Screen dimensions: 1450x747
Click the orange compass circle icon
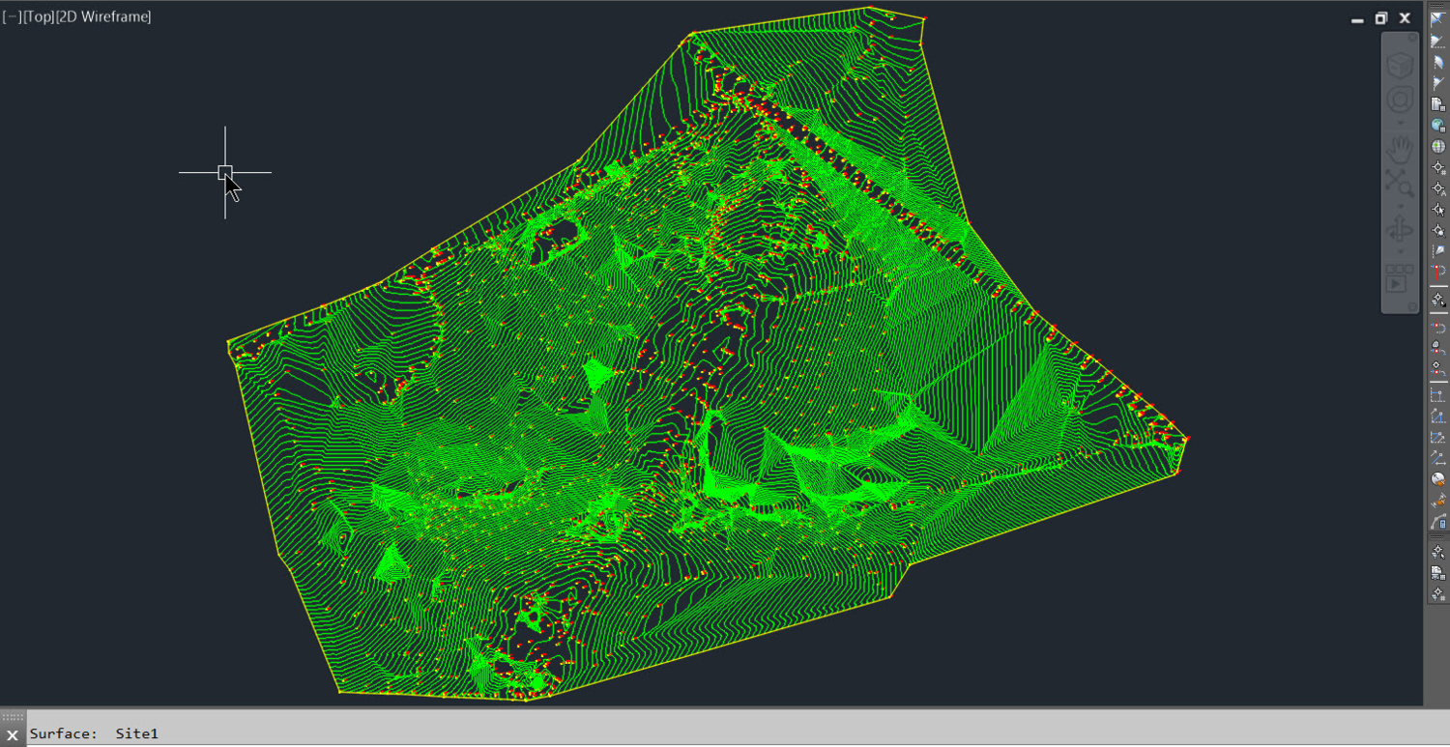click(x=1438, y=478)
